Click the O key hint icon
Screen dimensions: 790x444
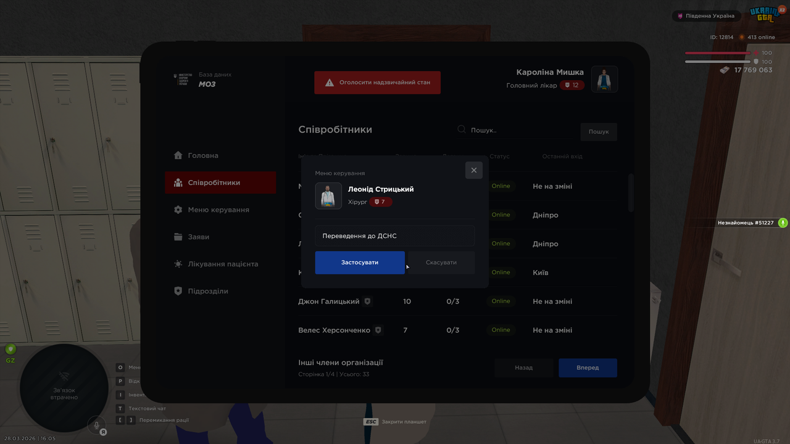[x=120, y=368]
